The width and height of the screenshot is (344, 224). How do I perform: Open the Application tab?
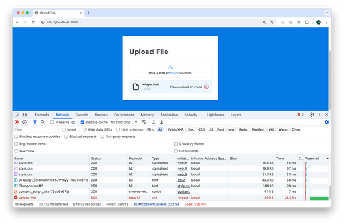(x=169, y=115)
